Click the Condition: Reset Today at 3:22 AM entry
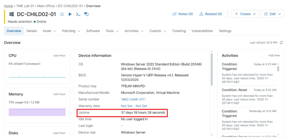287x139 pixels. coord(249,96)
